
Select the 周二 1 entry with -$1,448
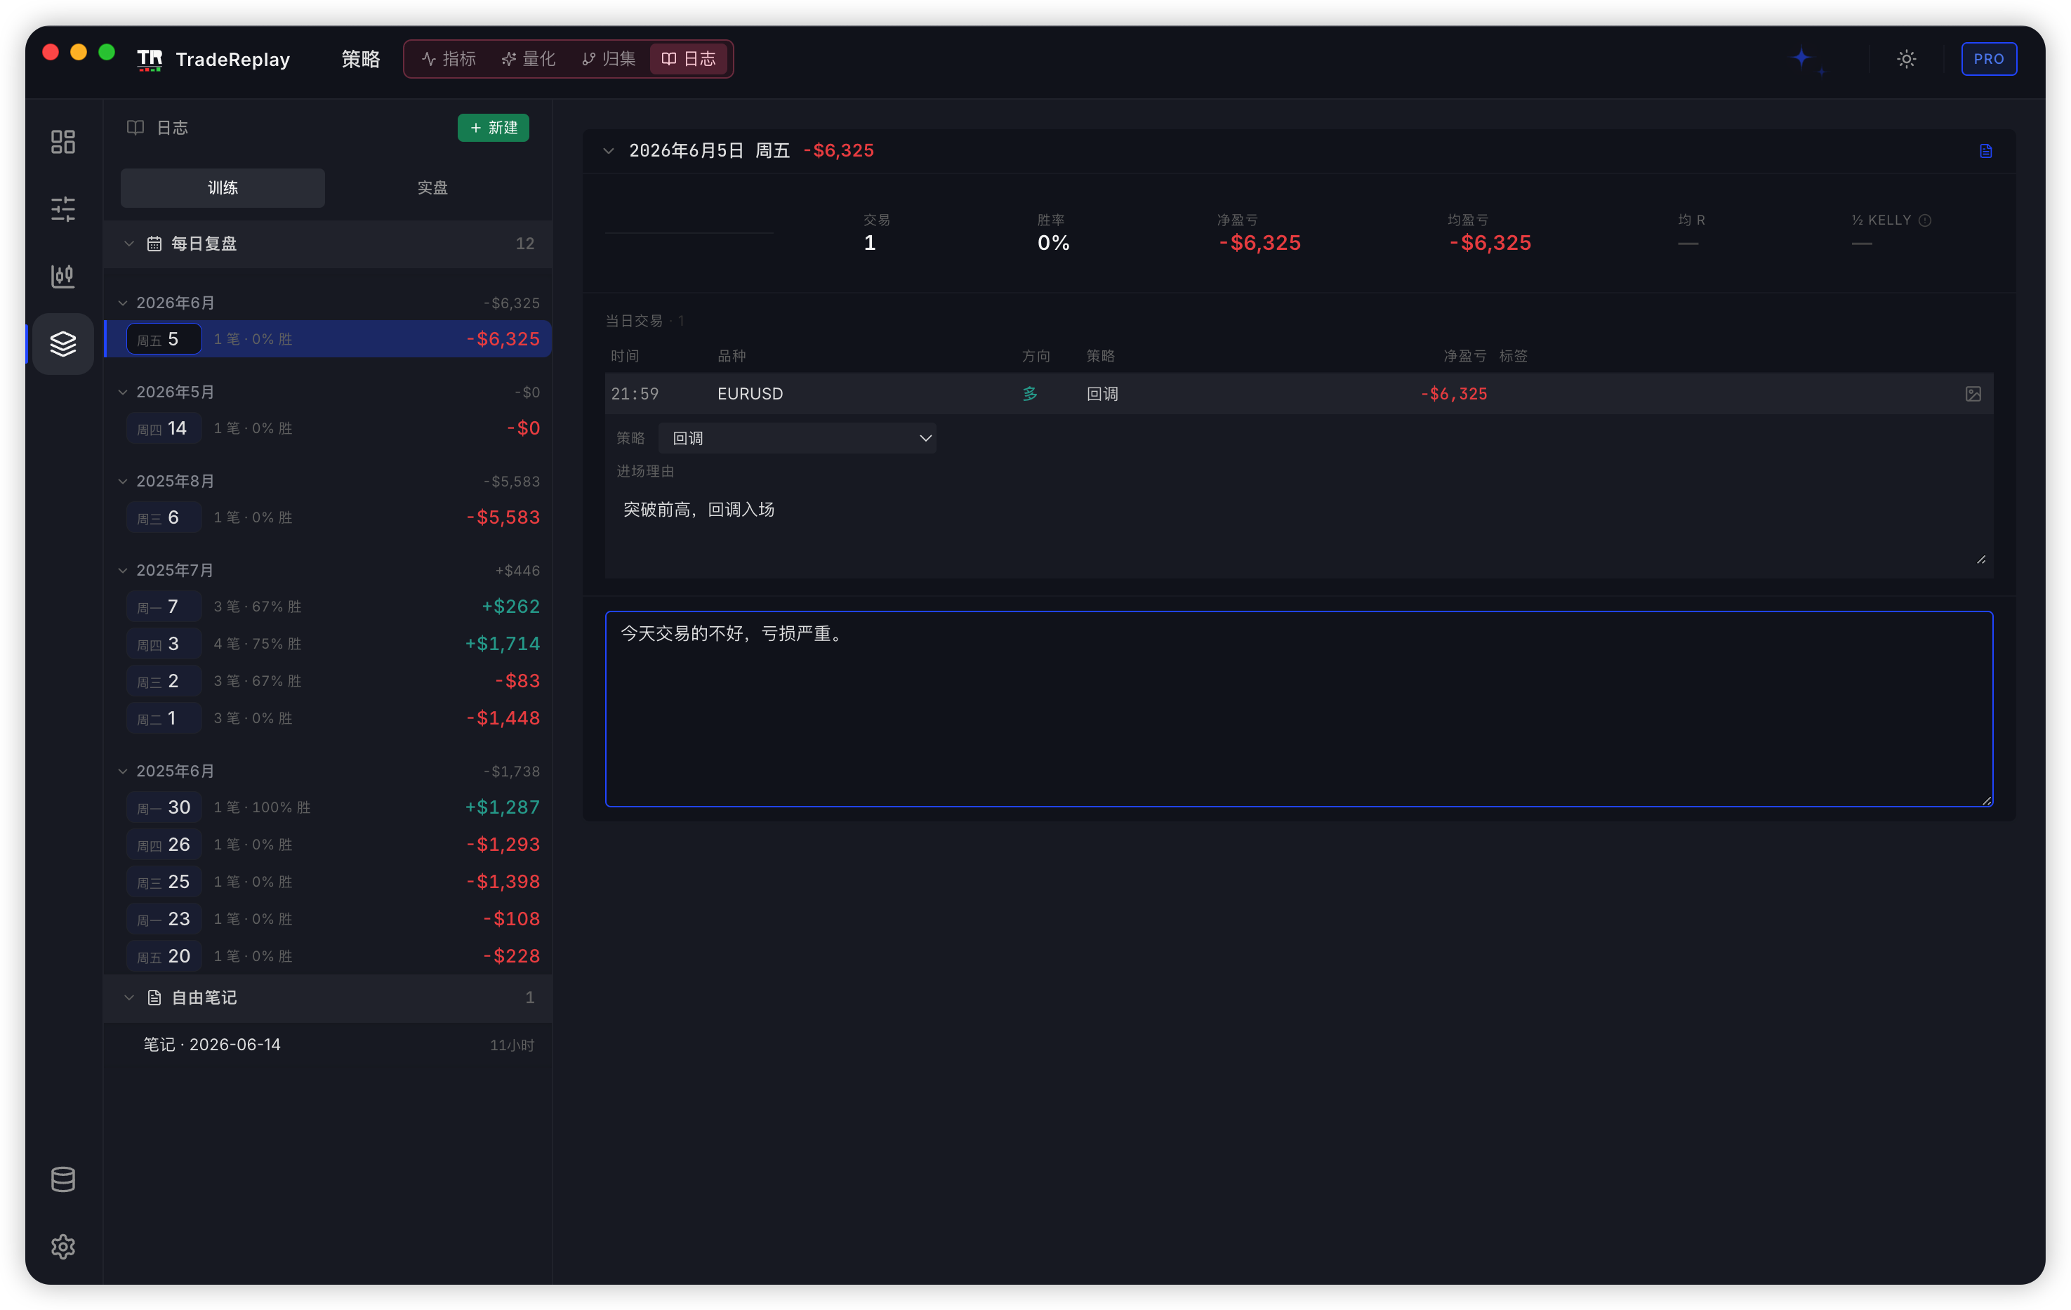point(328,718)
